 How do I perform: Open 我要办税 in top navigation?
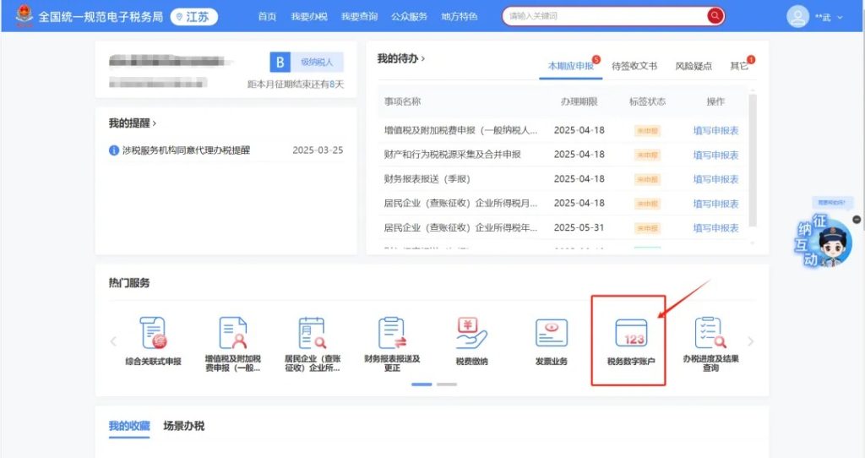(x=308, y=16)
